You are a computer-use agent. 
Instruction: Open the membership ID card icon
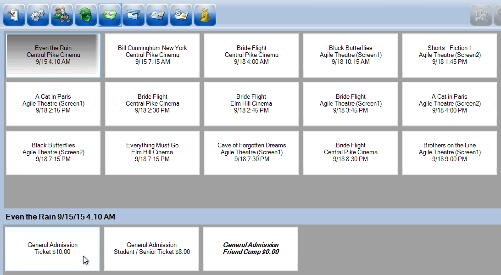157,15
